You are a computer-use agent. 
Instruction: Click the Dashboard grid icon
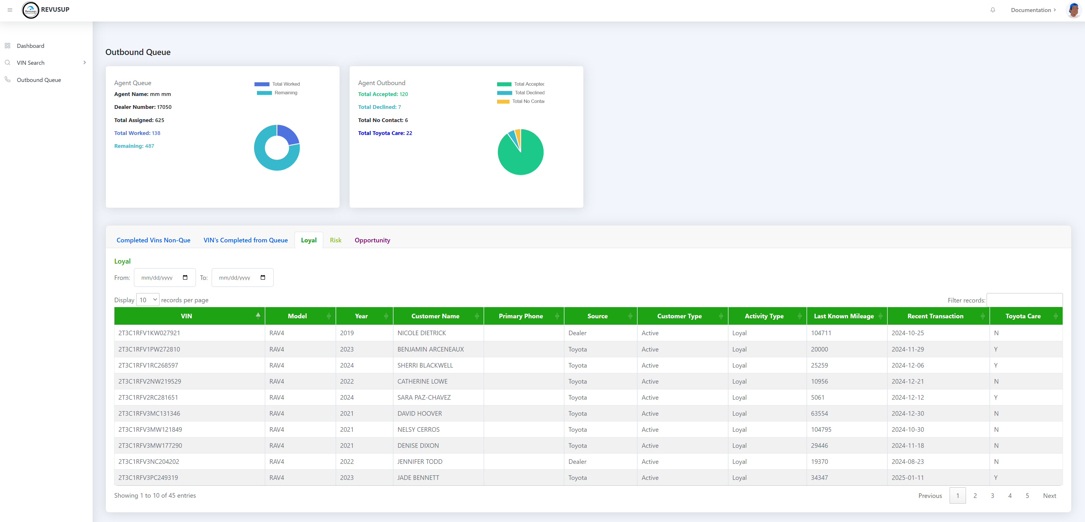[x=7, y=46]
